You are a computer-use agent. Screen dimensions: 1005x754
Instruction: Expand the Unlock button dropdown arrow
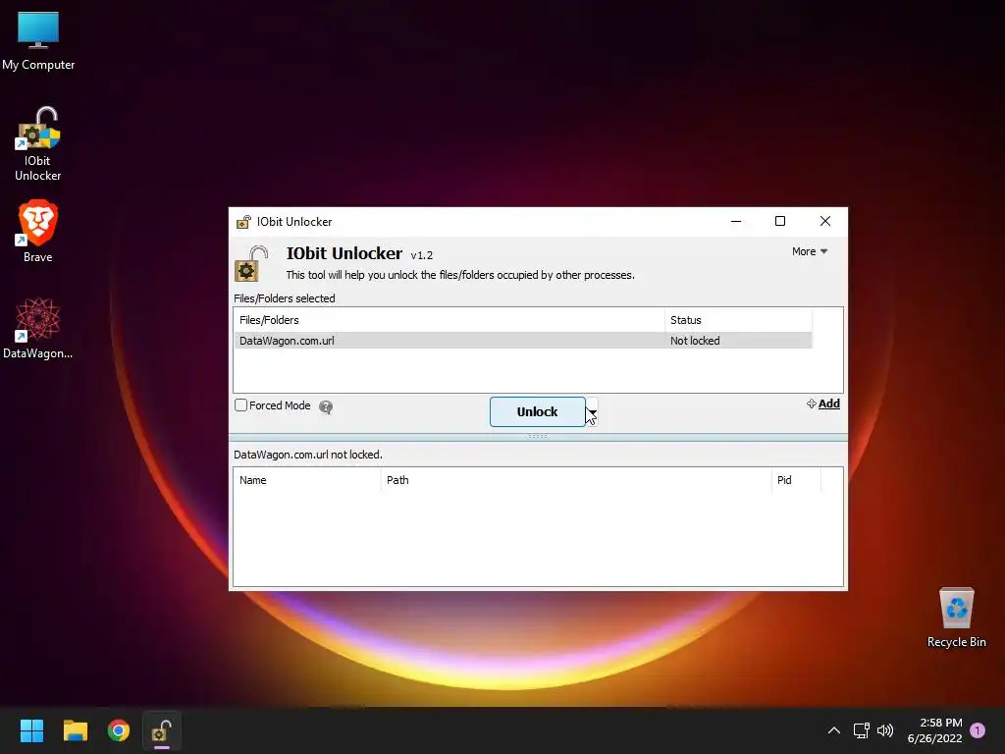(x=592, y=411)
